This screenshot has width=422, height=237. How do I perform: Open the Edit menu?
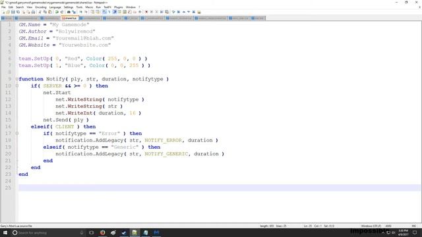[11, 7]
